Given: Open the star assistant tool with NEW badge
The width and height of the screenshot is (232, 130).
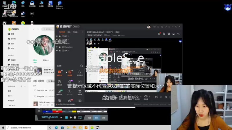Looking at the screenshot, I should click(x=59, y=92).
